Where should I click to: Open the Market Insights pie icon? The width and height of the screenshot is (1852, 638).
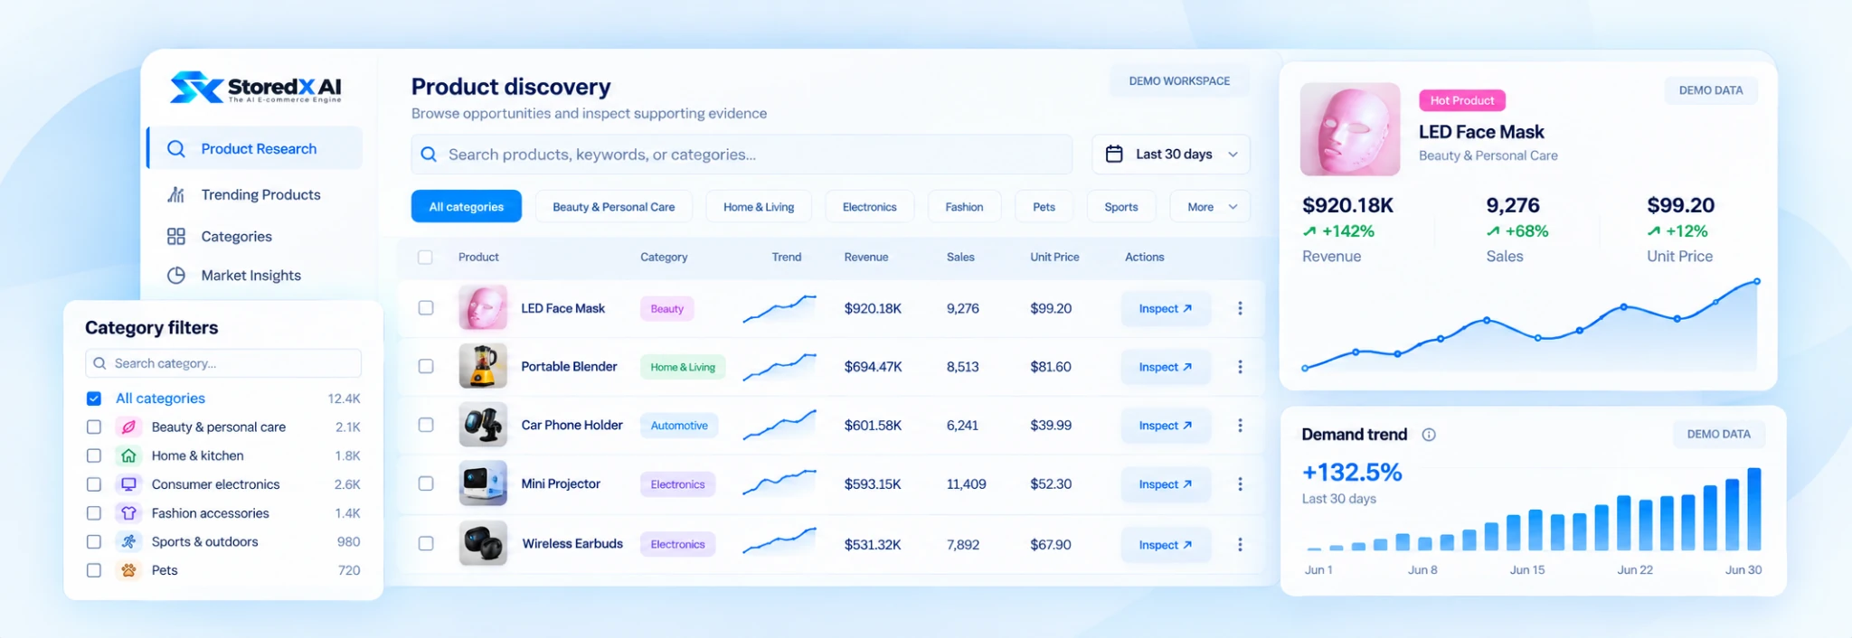176,276
